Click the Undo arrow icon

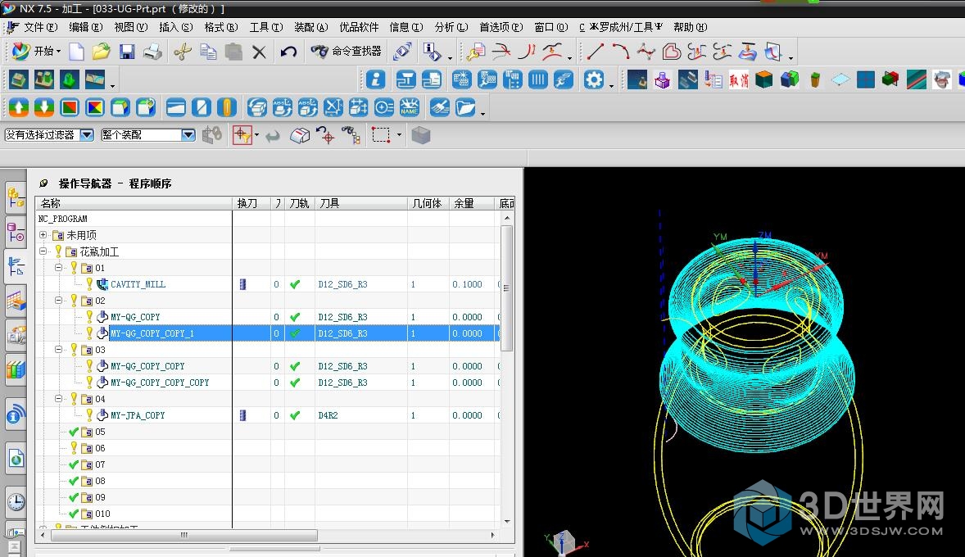[x=288, y=52]
